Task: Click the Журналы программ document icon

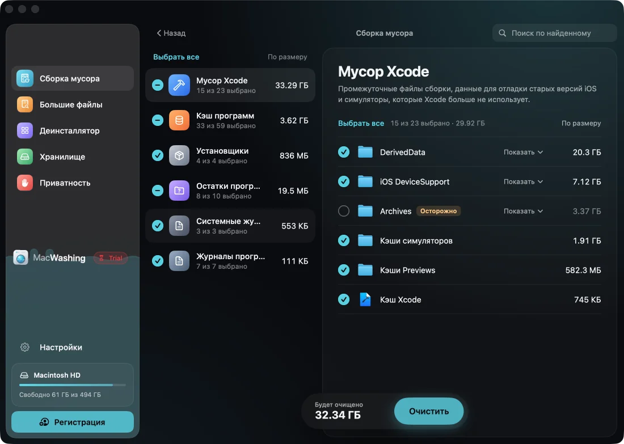Action: tap(179, 261)
